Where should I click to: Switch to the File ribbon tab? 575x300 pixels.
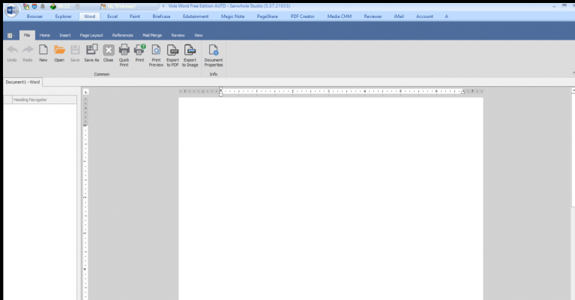(27, 35)
